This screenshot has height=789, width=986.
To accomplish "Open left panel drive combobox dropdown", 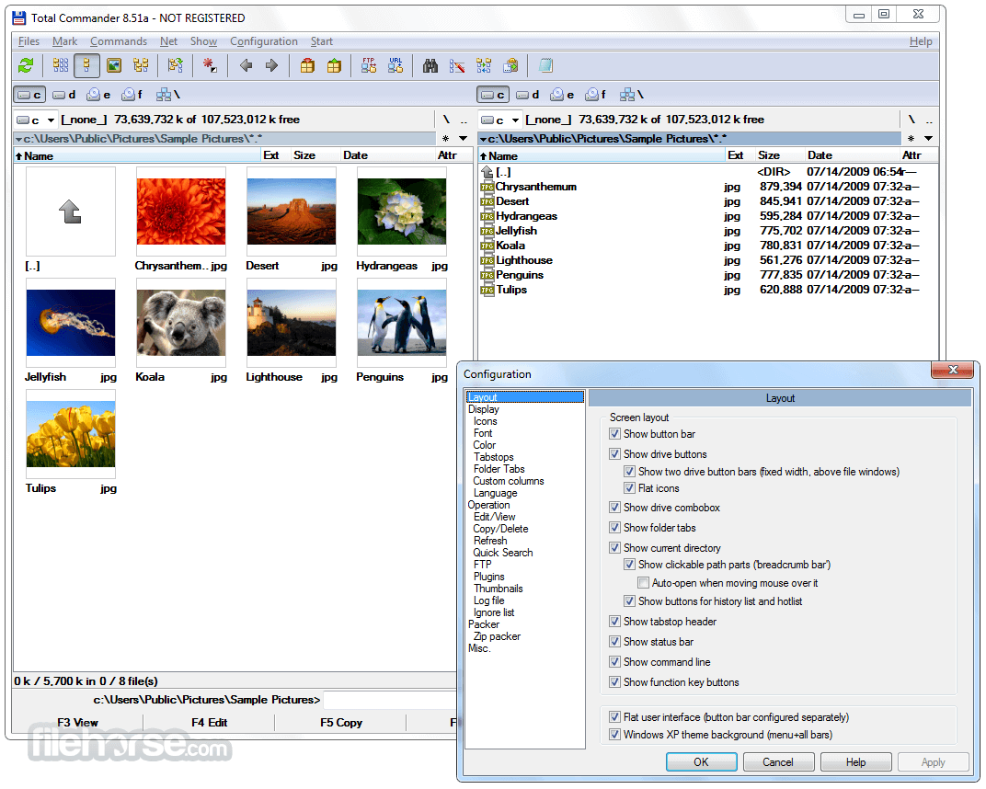I will [x=51, y=120].
